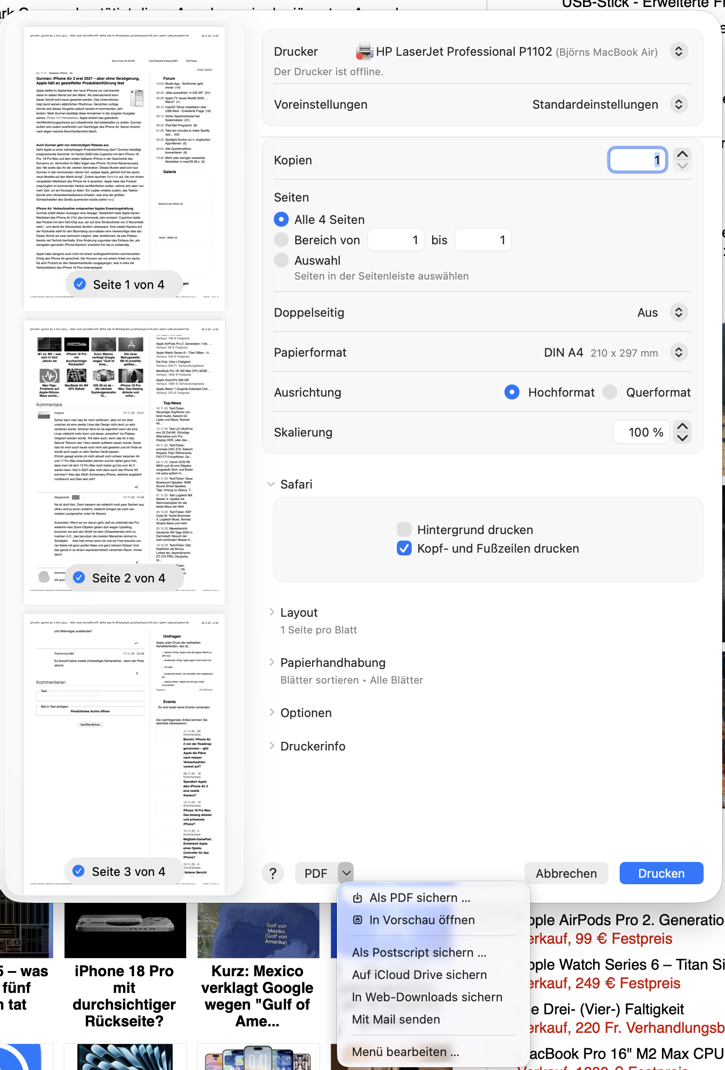This screenshot has width=725, height=1070.
Task: Increase the Kopien count with stepper
Action: click(682, 154)
